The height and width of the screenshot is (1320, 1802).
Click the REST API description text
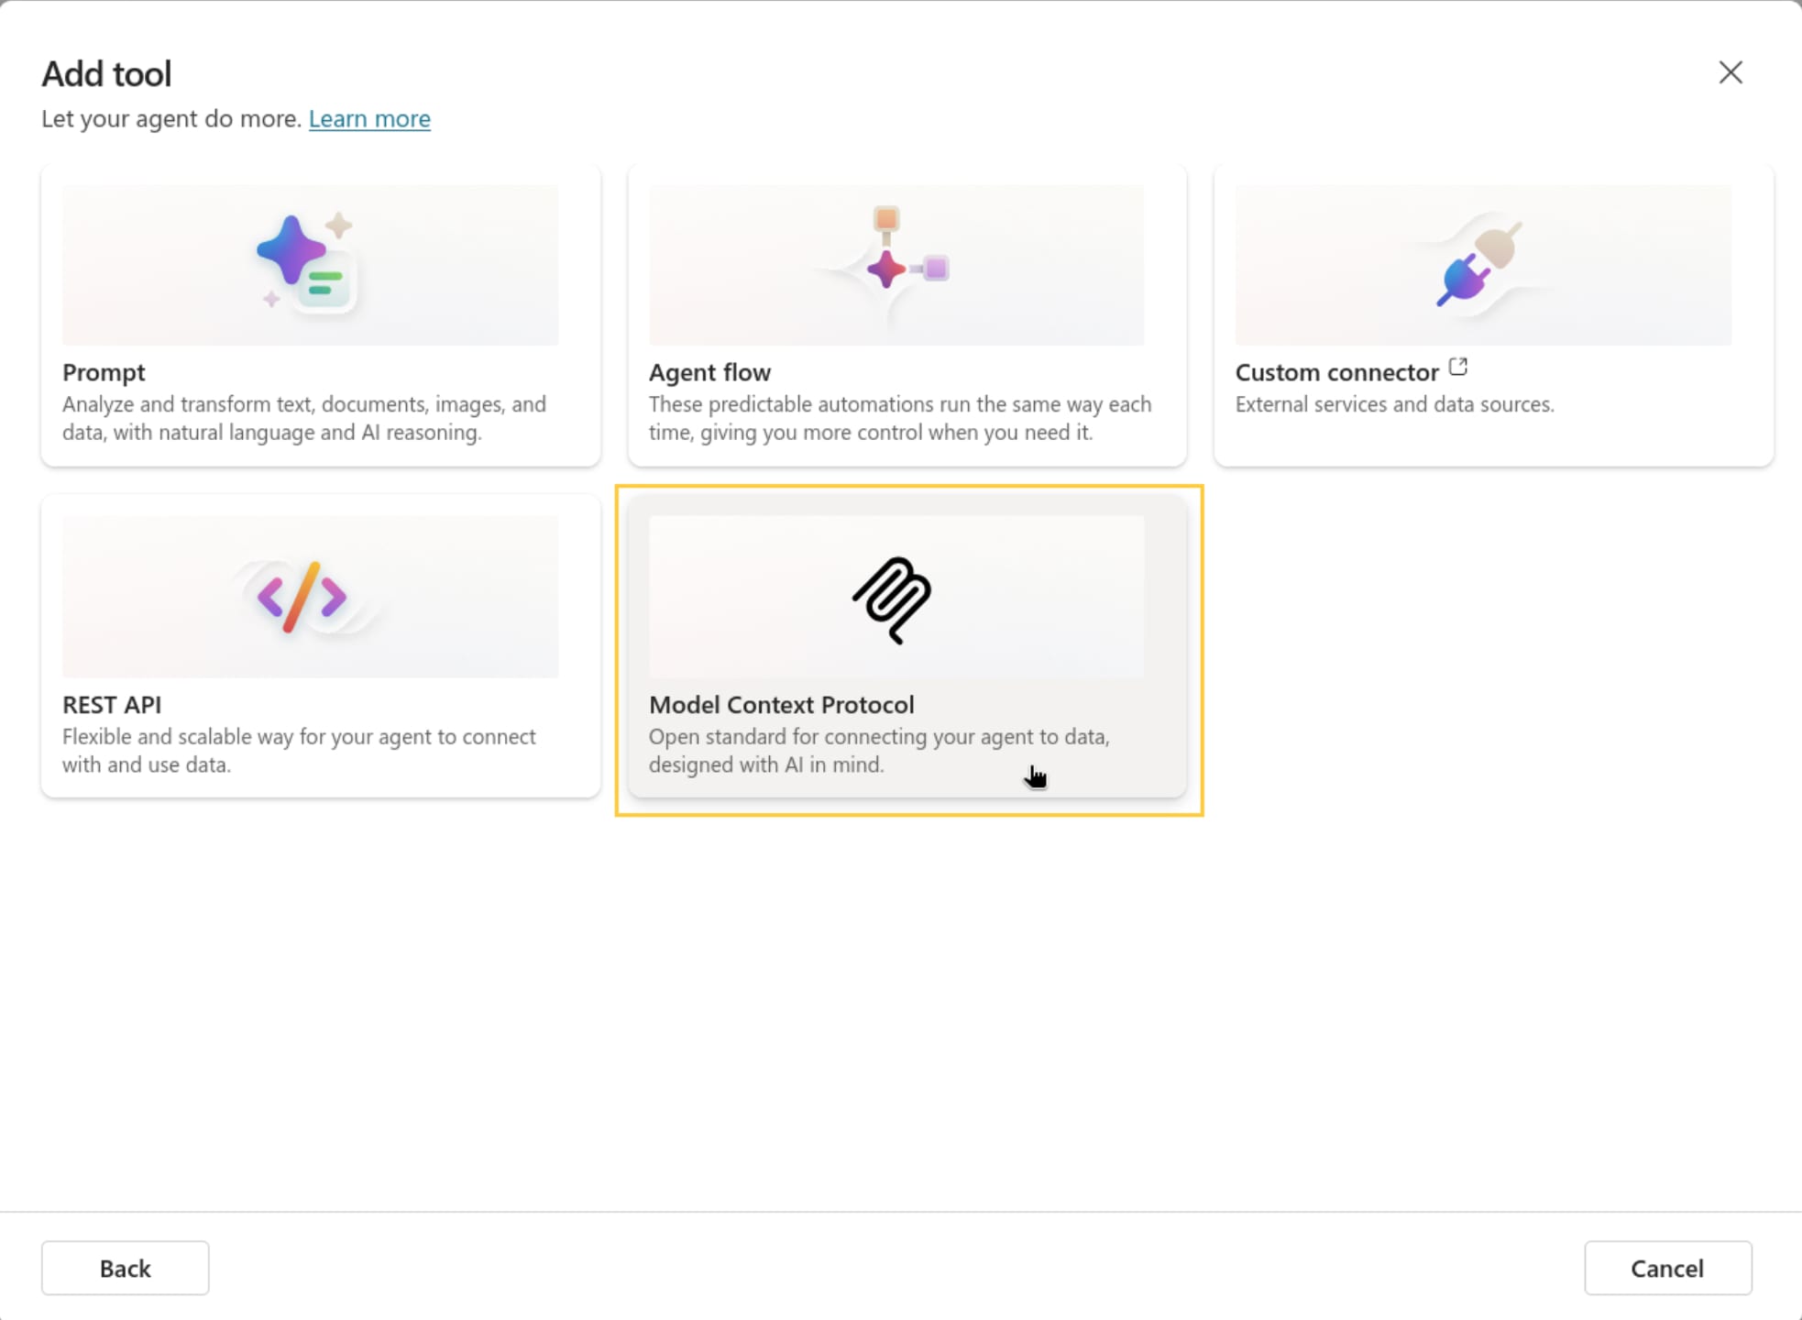coord(299,750)
